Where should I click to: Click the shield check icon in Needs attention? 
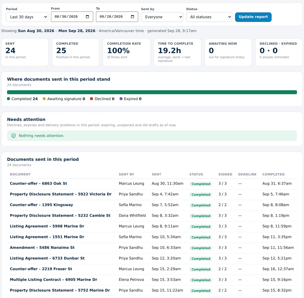pyautogui.click(x=14, y=136)
